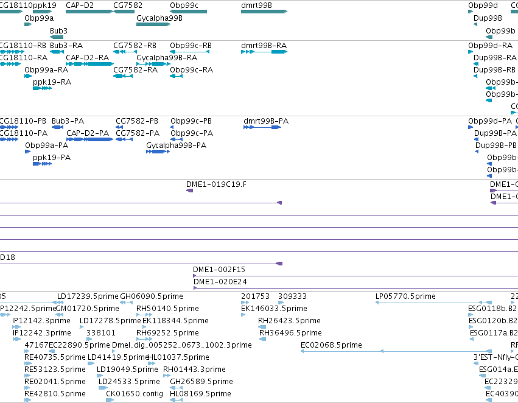Click the IP12142.3prime EST label
This screenshot has width=518, height=403.
[x=41, y=321]
